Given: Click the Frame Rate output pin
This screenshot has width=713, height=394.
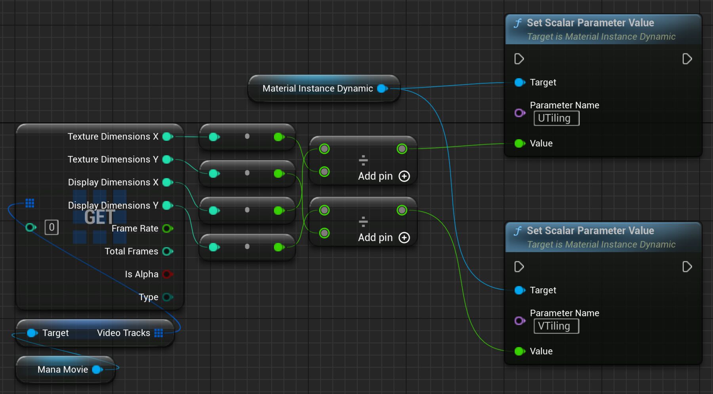Looking at the screenshot, I should (168, 229).
